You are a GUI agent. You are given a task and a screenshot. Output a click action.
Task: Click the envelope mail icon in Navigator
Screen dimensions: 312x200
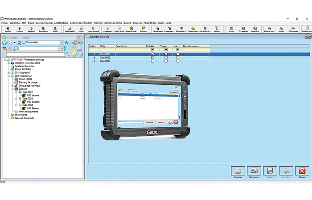[x=80, y=54]
